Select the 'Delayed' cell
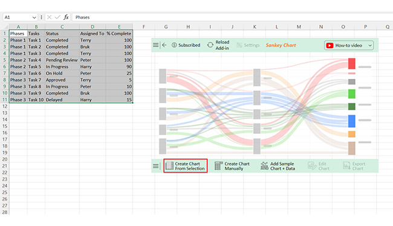The width and height of the screenshot is (393, 226). (62, 99)
